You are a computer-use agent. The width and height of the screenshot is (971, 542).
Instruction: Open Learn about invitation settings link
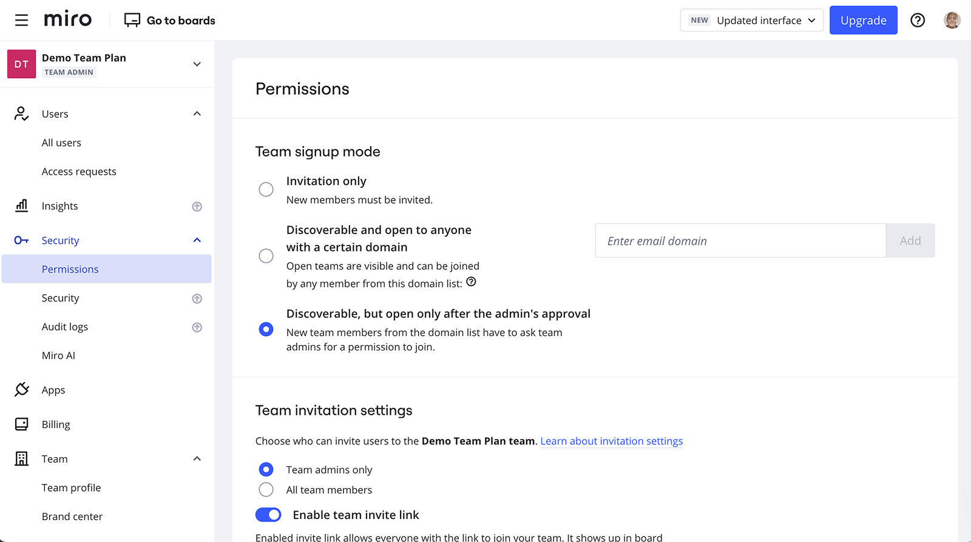tap(611, 441)
